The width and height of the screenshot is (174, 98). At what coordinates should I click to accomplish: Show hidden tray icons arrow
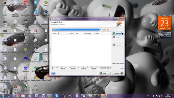click(151, 96)
